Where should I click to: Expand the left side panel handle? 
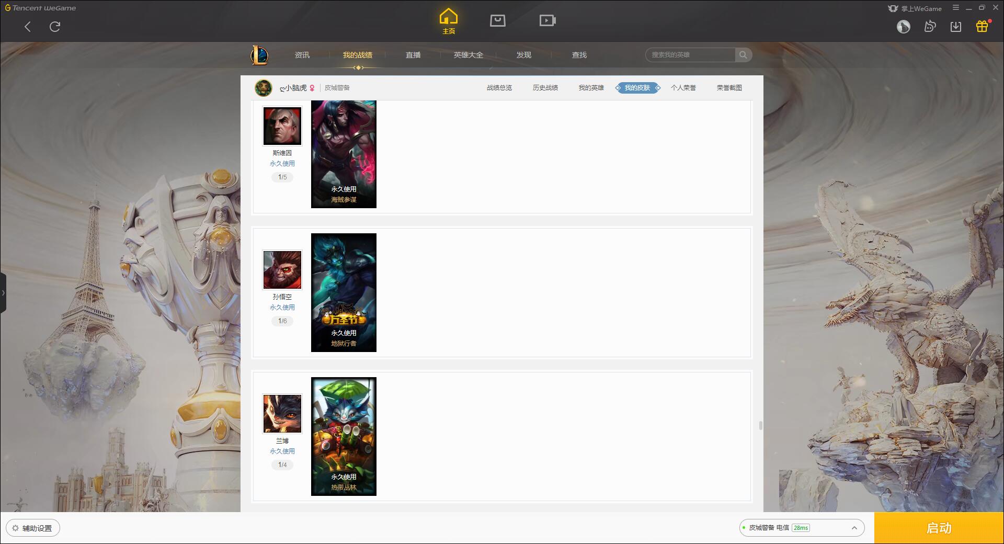click(x=3, y=293)
